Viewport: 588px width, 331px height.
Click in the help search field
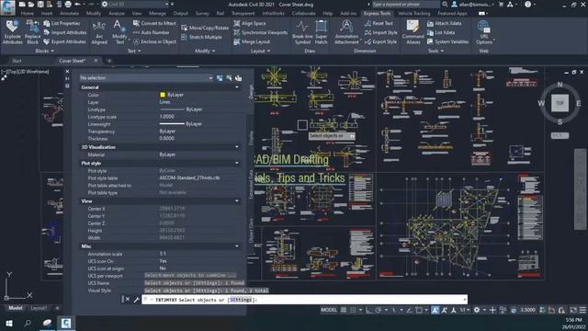tap(406, 5)
